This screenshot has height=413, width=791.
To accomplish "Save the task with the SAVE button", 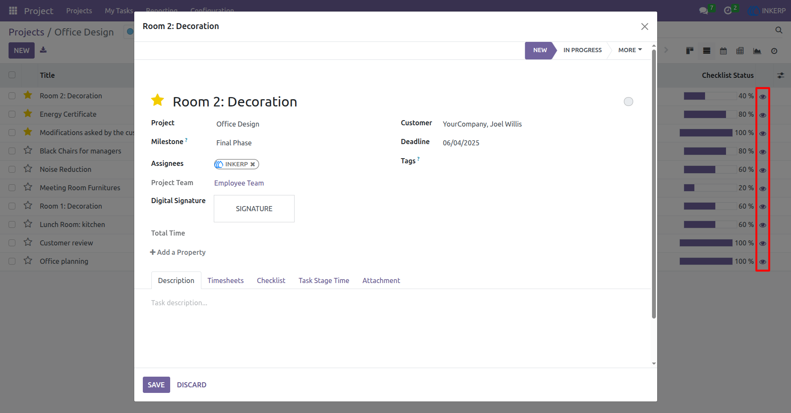I will click(156, 385).
